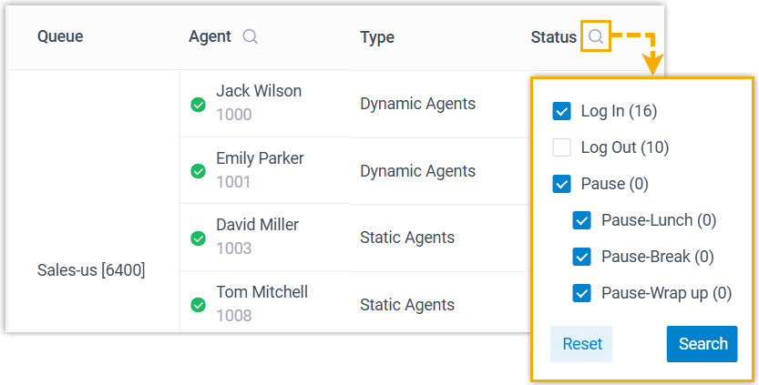Click the agent name Jack Wilson
Image resolution: width=759 pixels, height=385 pixels.
click(x=259, y=91)
